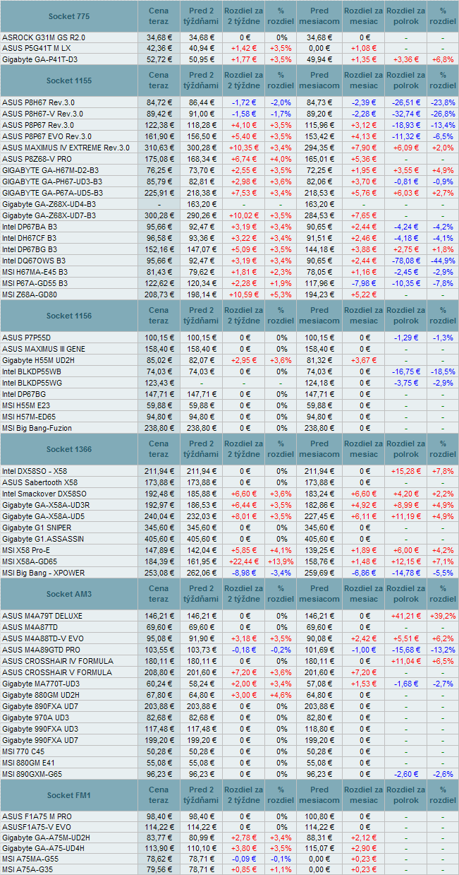Click Intel DX58SO - X58 product name
Screen dimensions: 459x875
point(36,471)
